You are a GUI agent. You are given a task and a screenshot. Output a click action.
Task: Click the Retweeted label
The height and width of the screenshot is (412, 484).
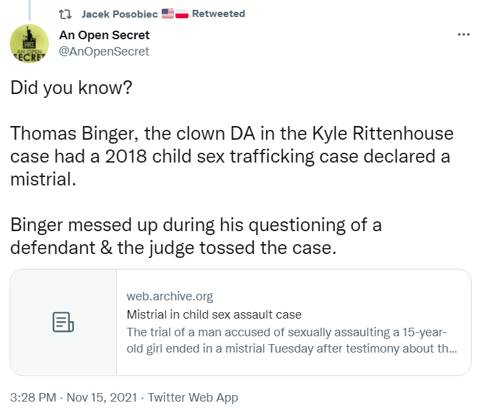point(219,14)
